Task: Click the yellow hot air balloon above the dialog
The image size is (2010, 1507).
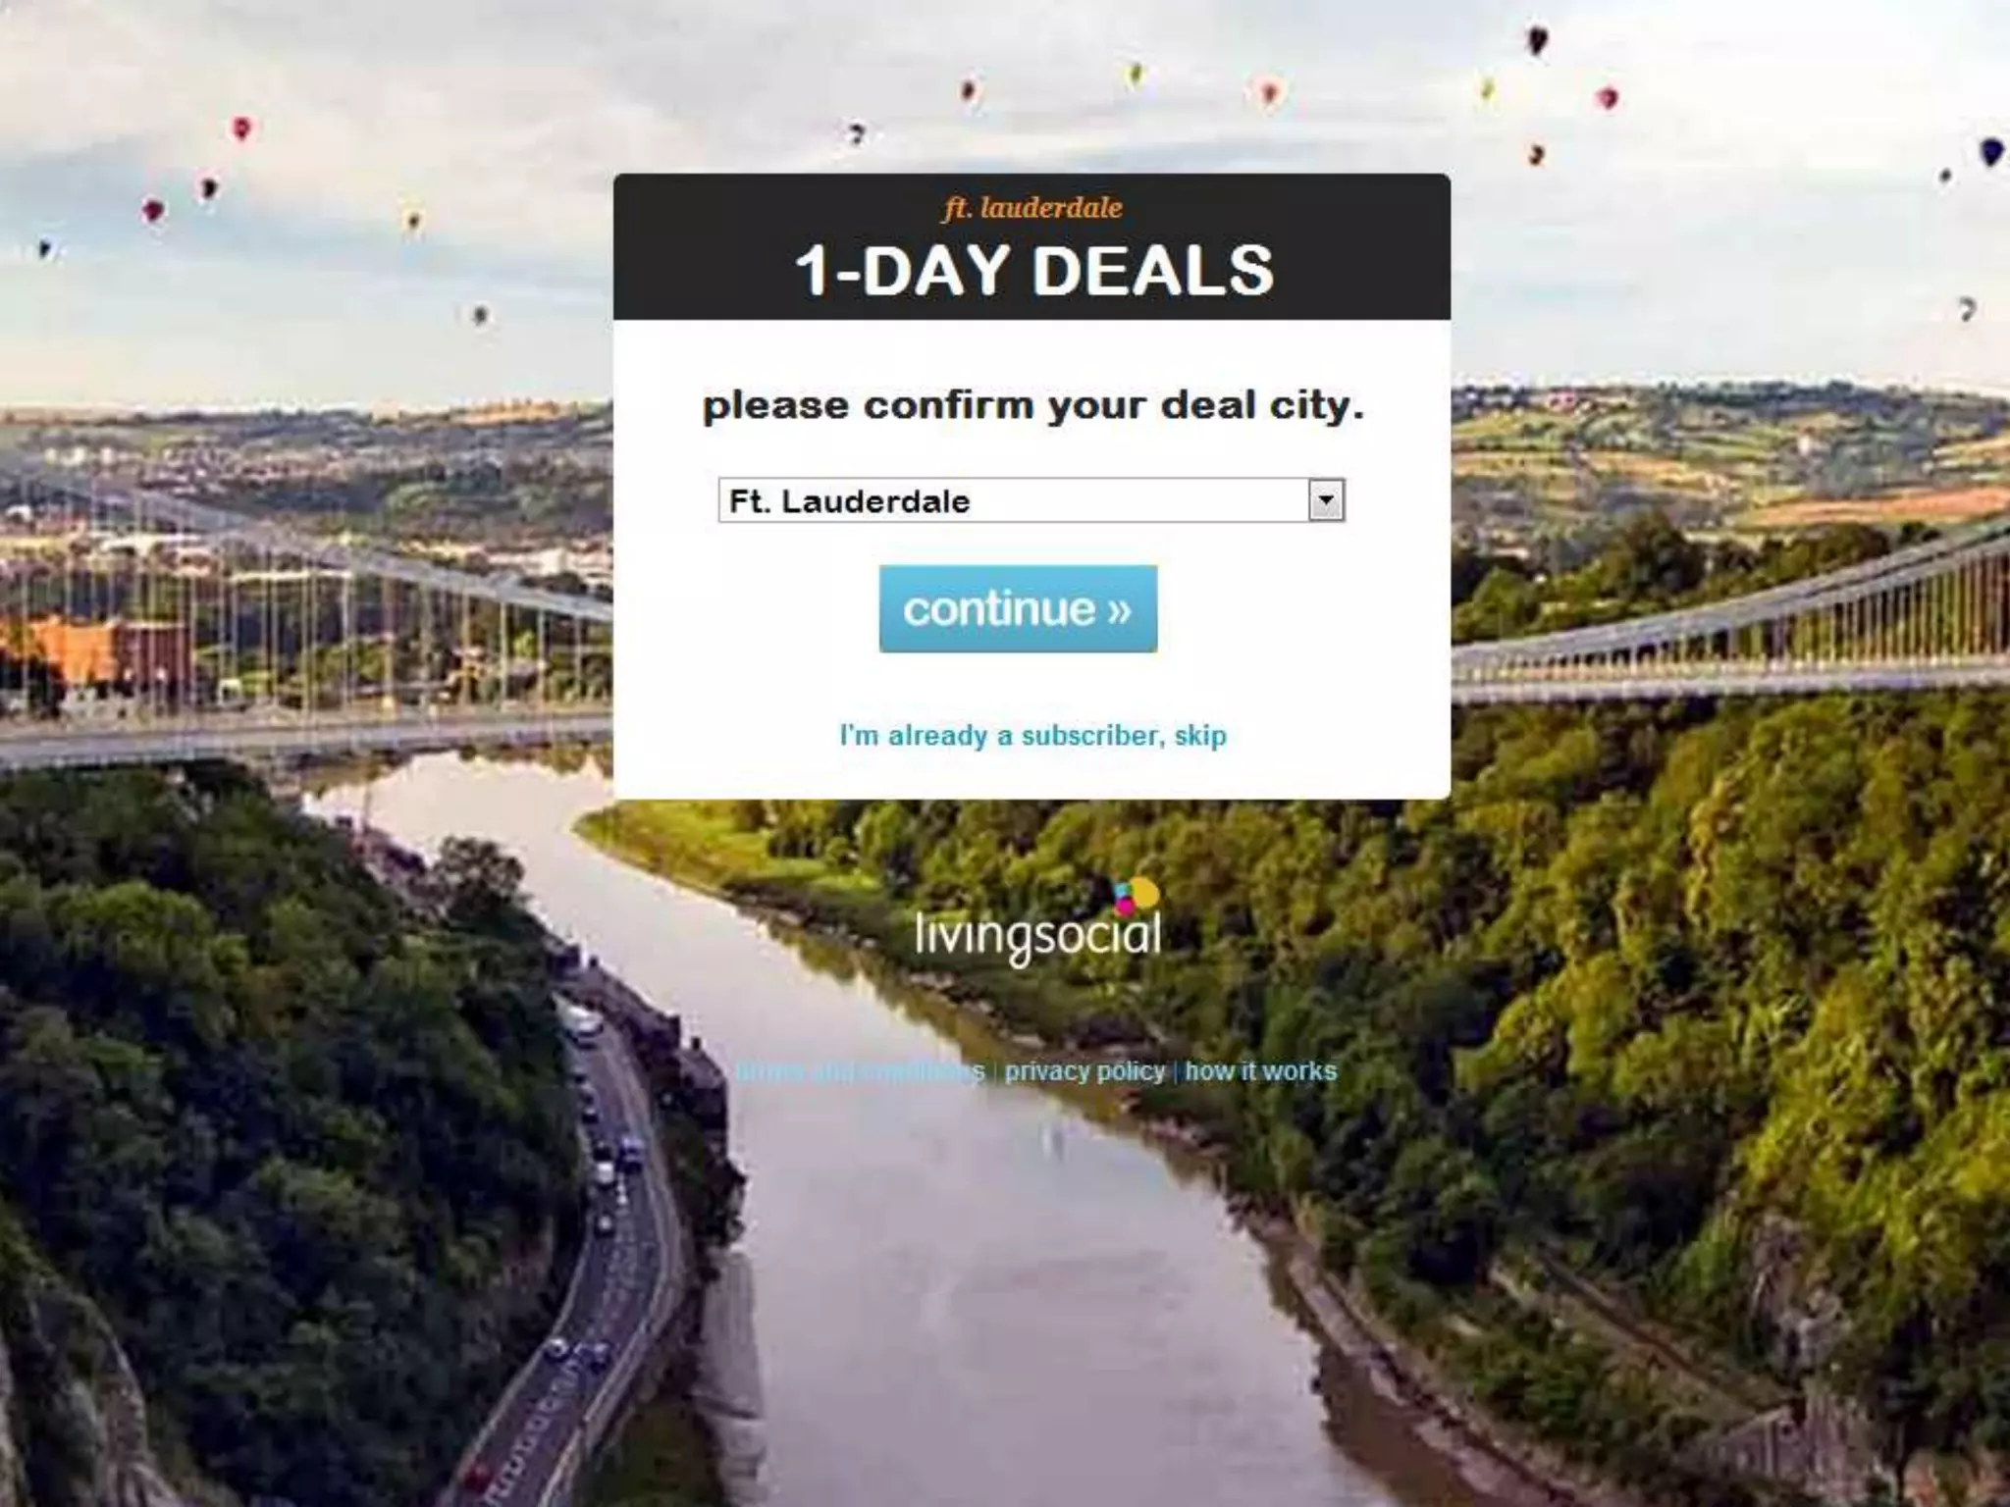Action: tap(1136, 75)
